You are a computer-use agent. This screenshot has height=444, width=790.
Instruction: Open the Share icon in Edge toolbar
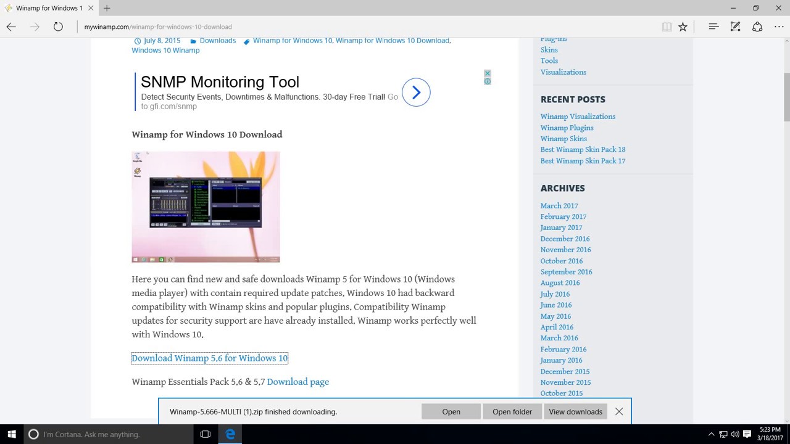tap(757, 27)
